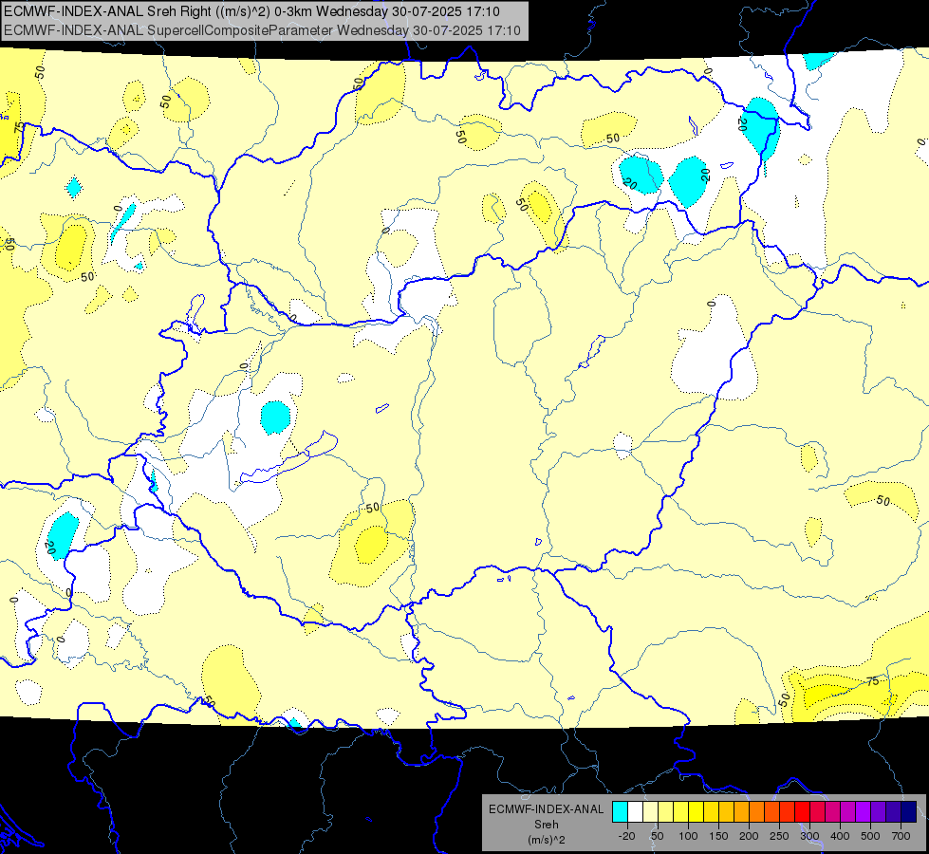This screenshot has height=854, width=929.
Task: Click the 150 tick label in legend scale
Action: tap(718, 836)
